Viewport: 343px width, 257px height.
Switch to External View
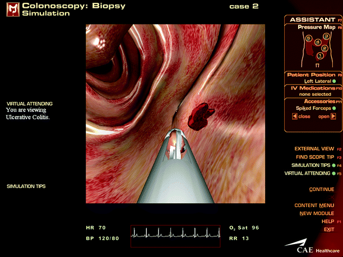[x=314, y=149]
